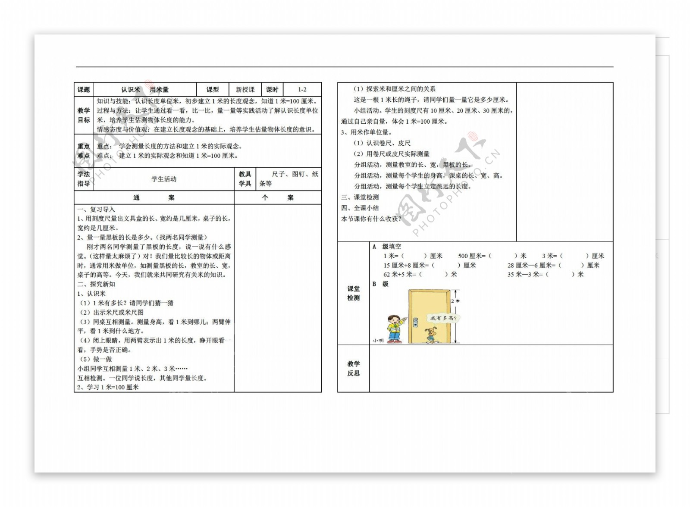Click the '通 案' column header
Image resolution: width=690 pixels, height=507 pixels.
click(154, 197)
